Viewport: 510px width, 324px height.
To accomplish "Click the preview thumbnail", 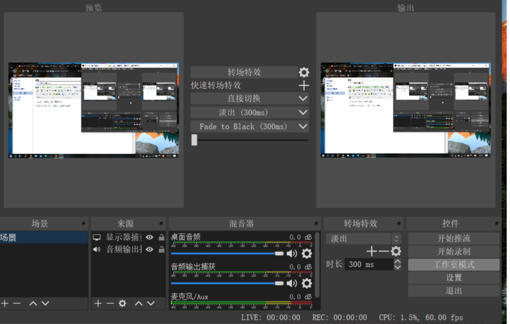I will (x=93, y=110).
